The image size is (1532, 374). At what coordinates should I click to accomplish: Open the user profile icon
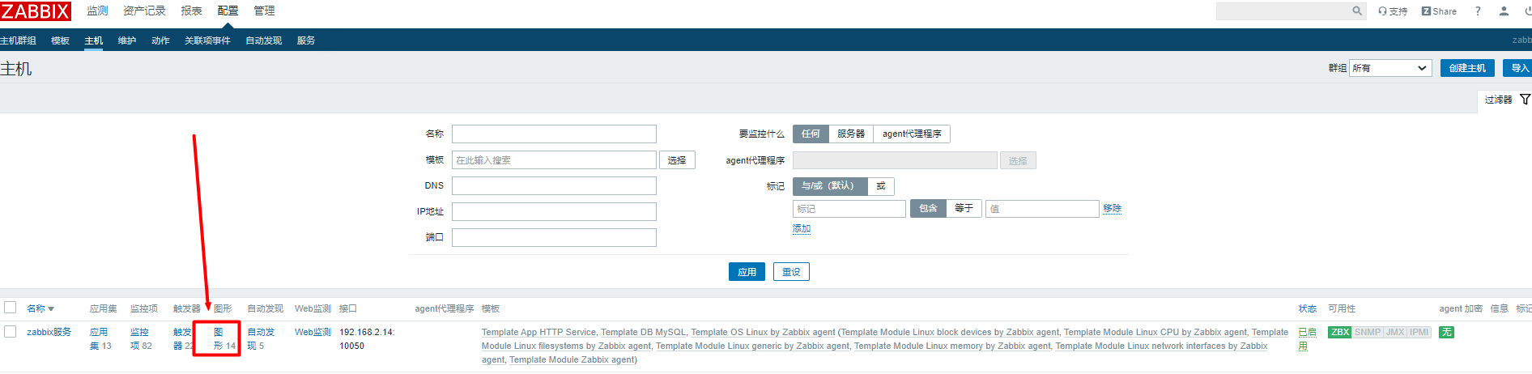(x=1504, y=11)
